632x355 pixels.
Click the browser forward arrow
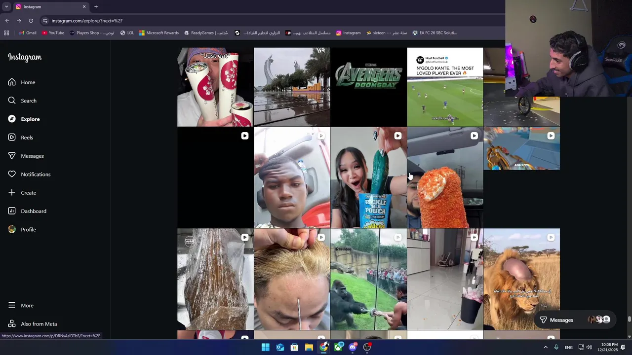pos(19,21)
